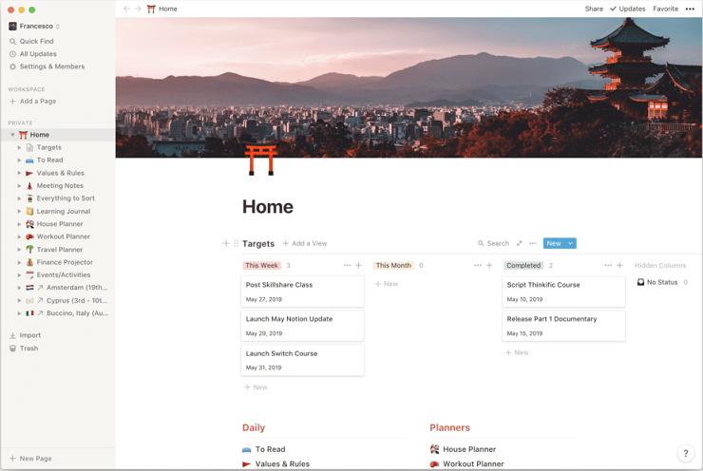Screen dimensions: 703x471
Task: Click the back navigation arrow
Action: [x=127, y=9]
